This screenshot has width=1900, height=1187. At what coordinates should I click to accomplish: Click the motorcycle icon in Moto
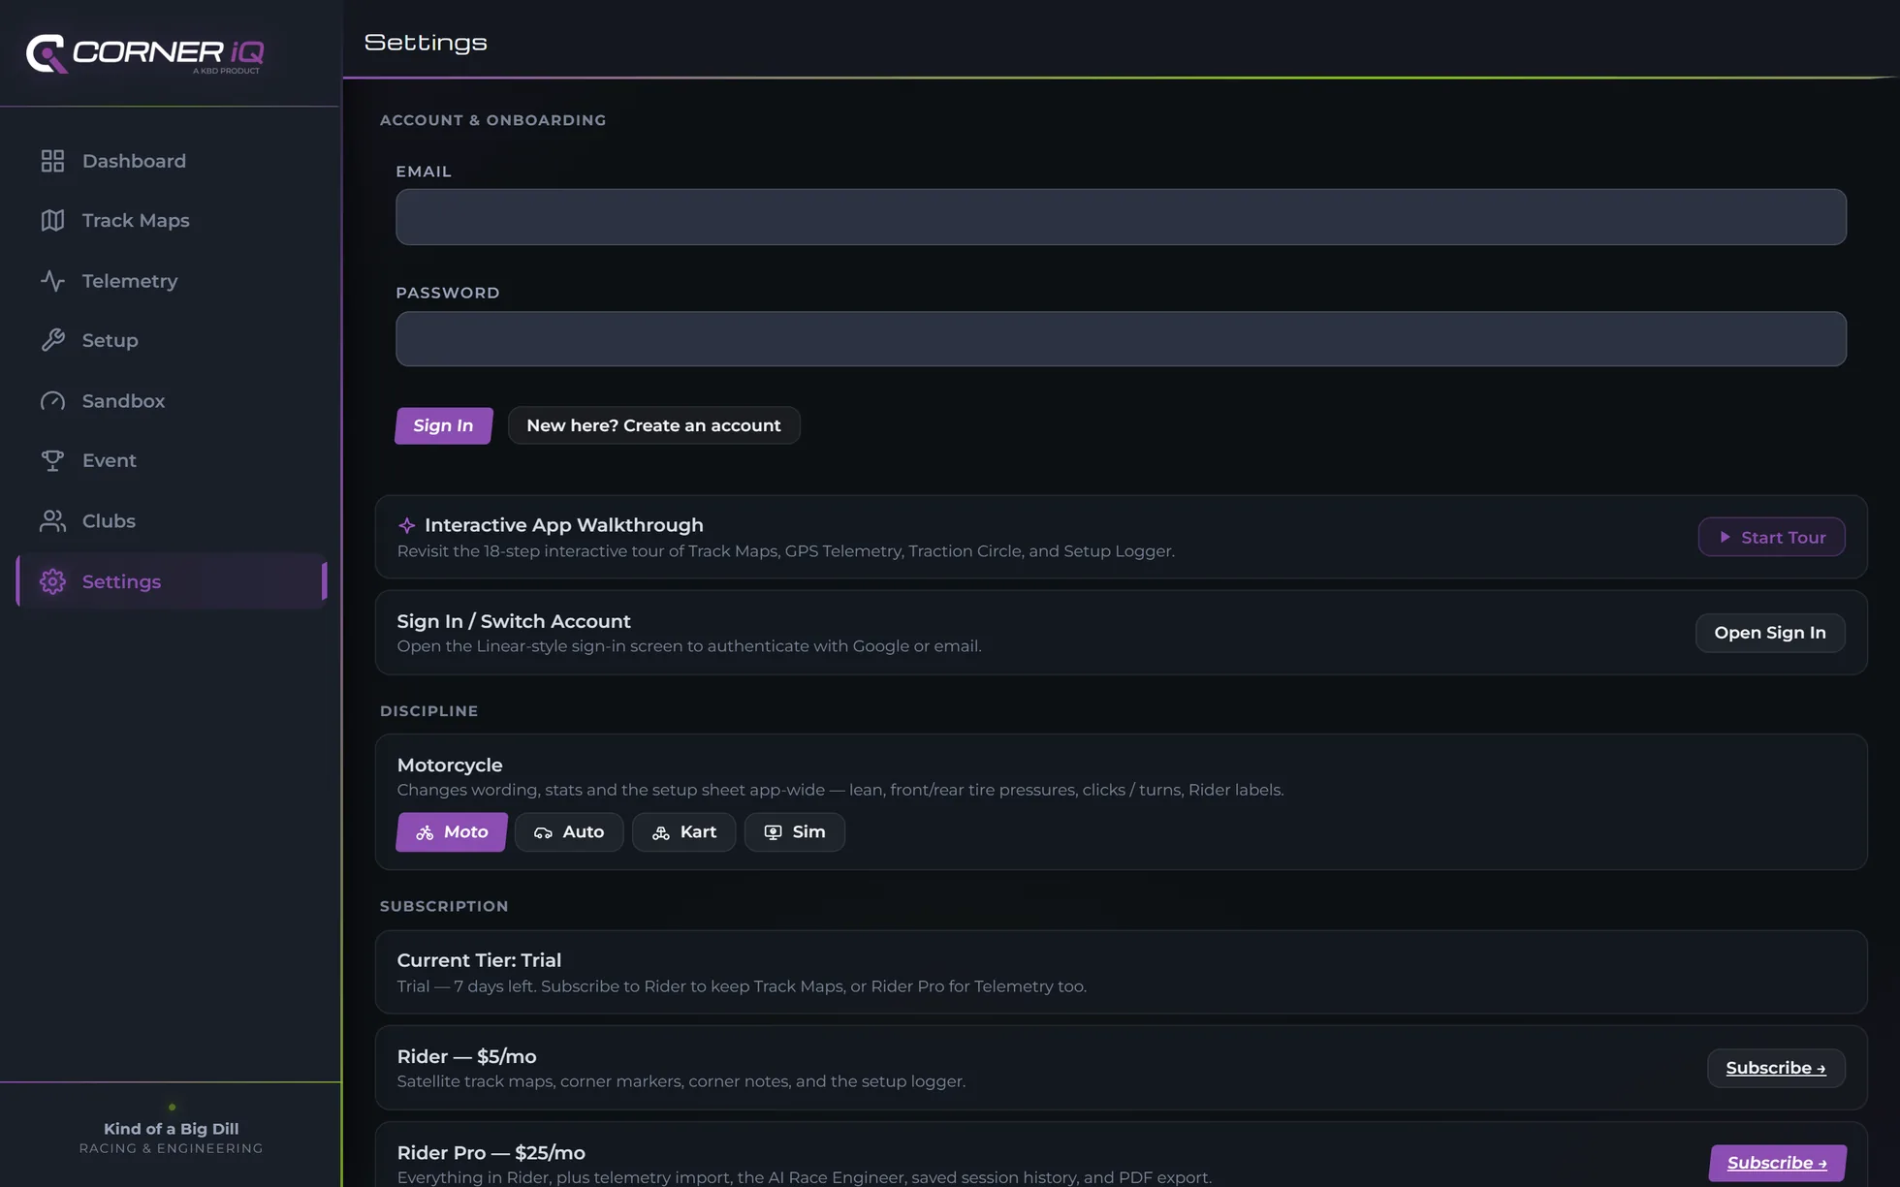click(x=425, y=832)
